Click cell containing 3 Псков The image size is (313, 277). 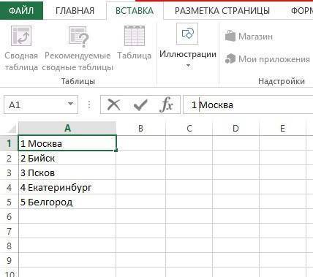[67, 172]
